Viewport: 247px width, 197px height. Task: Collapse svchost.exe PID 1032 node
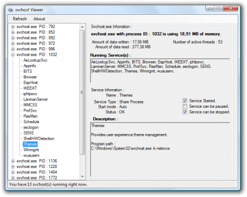point(13,55)
